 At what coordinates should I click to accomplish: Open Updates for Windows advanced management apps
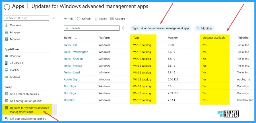point(30,110)
